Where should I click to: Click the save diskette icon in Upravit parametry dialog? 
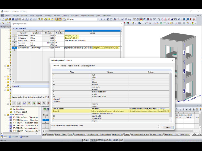click(24, 103)
